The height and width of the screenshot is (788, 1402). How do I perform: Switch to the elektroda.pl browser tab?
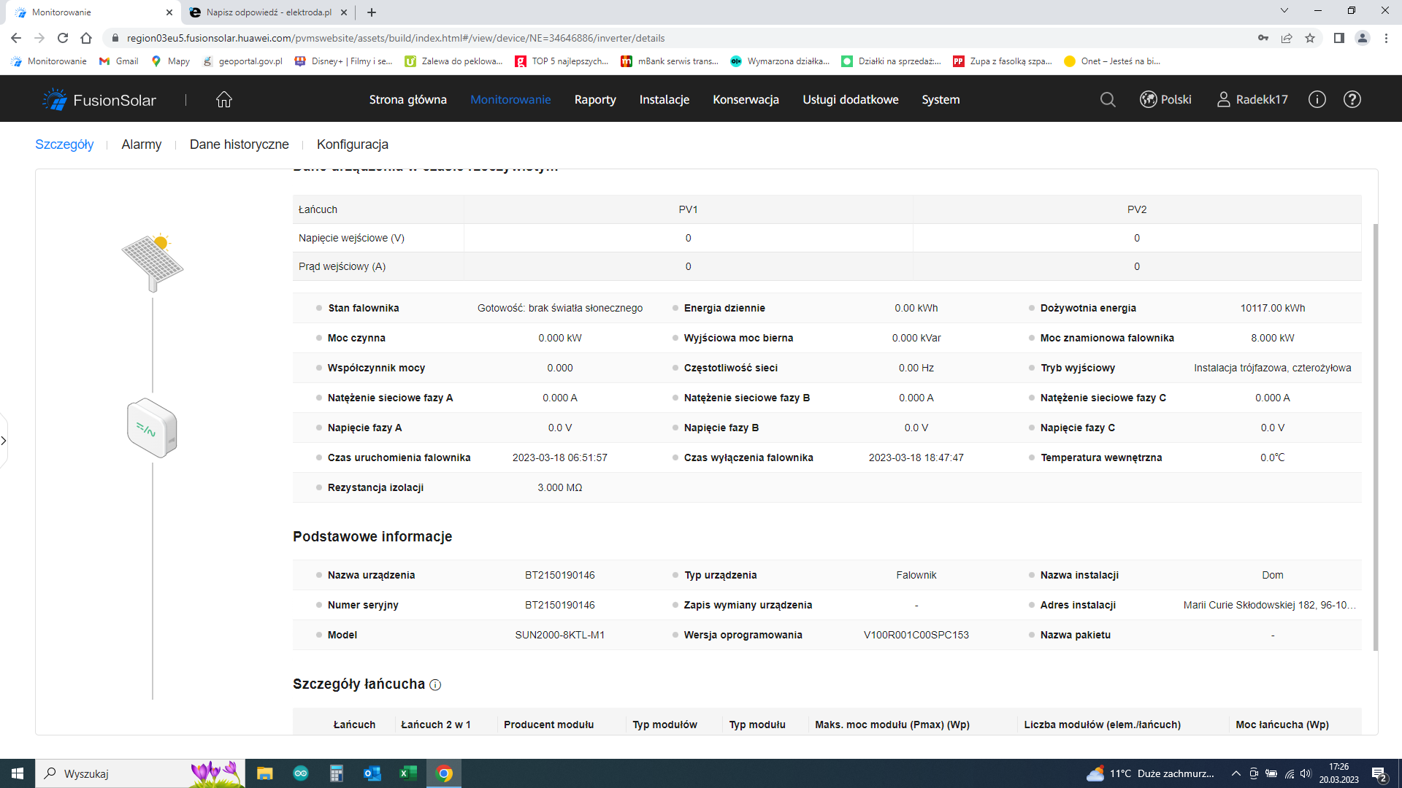[269, 12]
